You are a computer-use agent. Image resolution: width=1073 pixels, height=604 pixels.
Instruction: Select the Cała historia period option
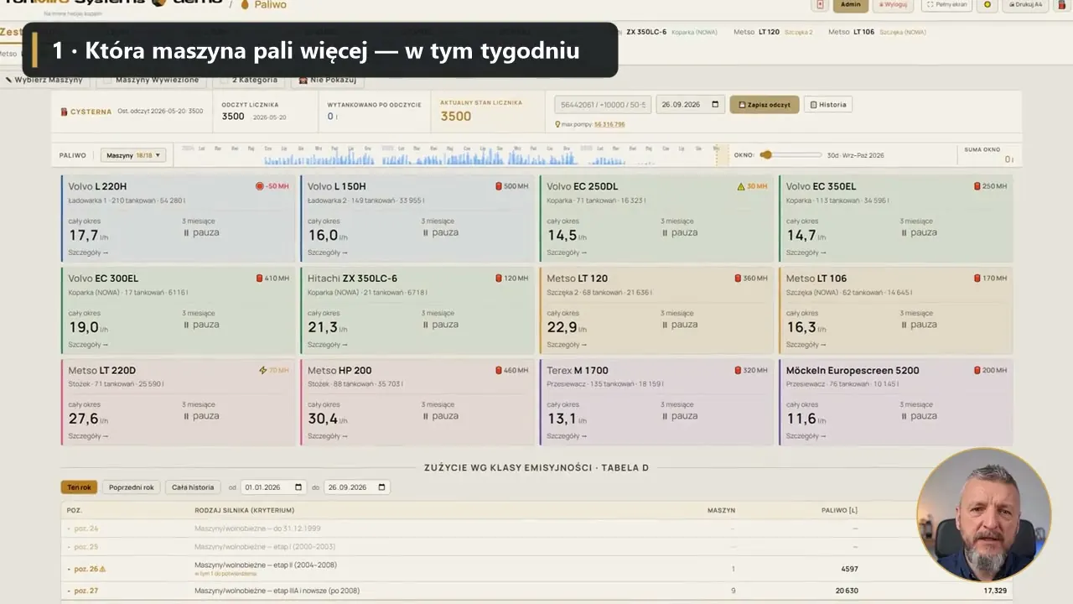coord(193,487)
